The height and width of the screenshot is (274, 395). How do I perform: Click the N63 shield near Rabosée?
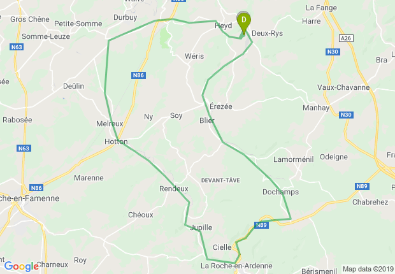24,148
